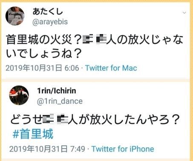The image size is (193, 161).
Task: Open the #首里城 hashtag
Action: pos(33,134)
